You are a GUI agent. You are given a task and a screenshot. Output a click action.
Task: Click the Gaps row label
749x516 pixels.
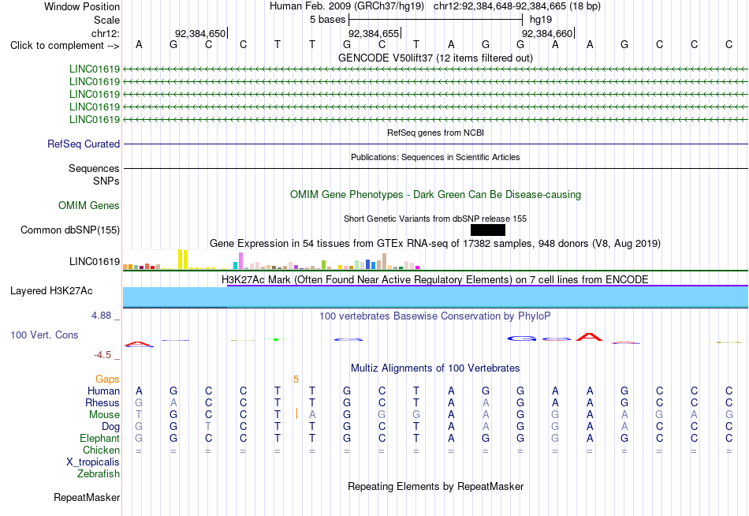[107, 380]
